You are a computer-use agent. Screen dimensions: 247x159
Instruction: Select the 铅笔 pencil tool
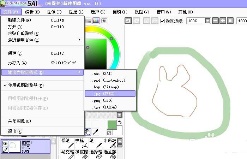click(x=67, y=143)
